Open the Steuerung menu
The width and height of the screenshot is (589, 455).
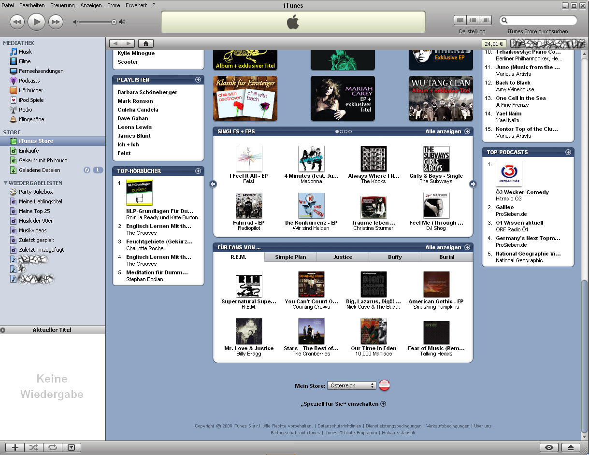[x=62, y=5]
